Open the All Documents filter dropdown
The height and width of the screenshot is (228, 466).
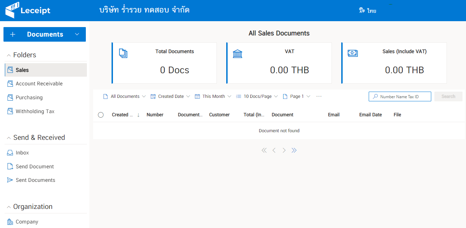point(125,96)
